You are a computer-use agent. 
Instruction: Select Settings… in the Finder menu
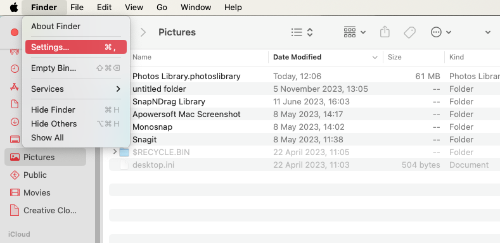pyautogui.click(x=76, y=47)
